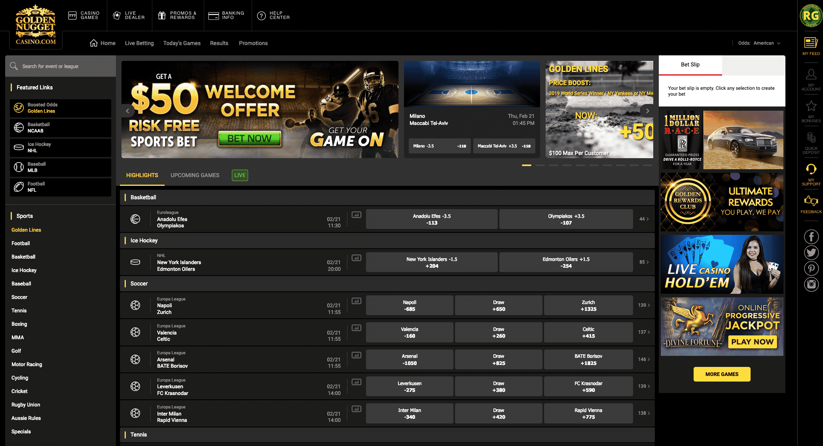Open the Odds American dropdown
This screenshot has height=446, width=823.
coord(759,43)
